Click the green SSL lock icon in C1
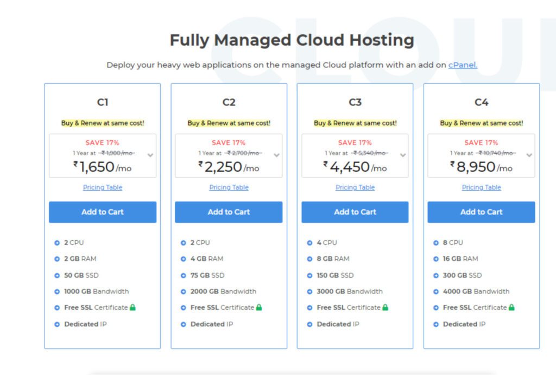This screenshot has height=375, width=556. 133,308
